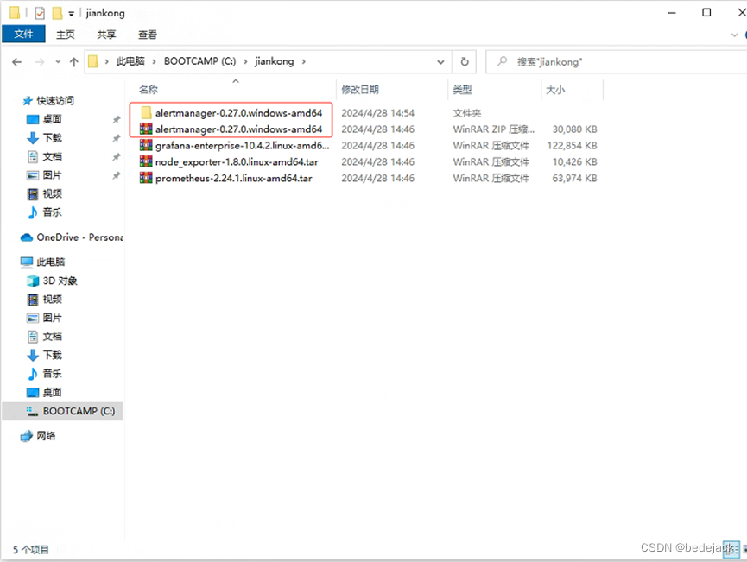Open OneDrive - Personal in navigation pane

pos(79,237)
